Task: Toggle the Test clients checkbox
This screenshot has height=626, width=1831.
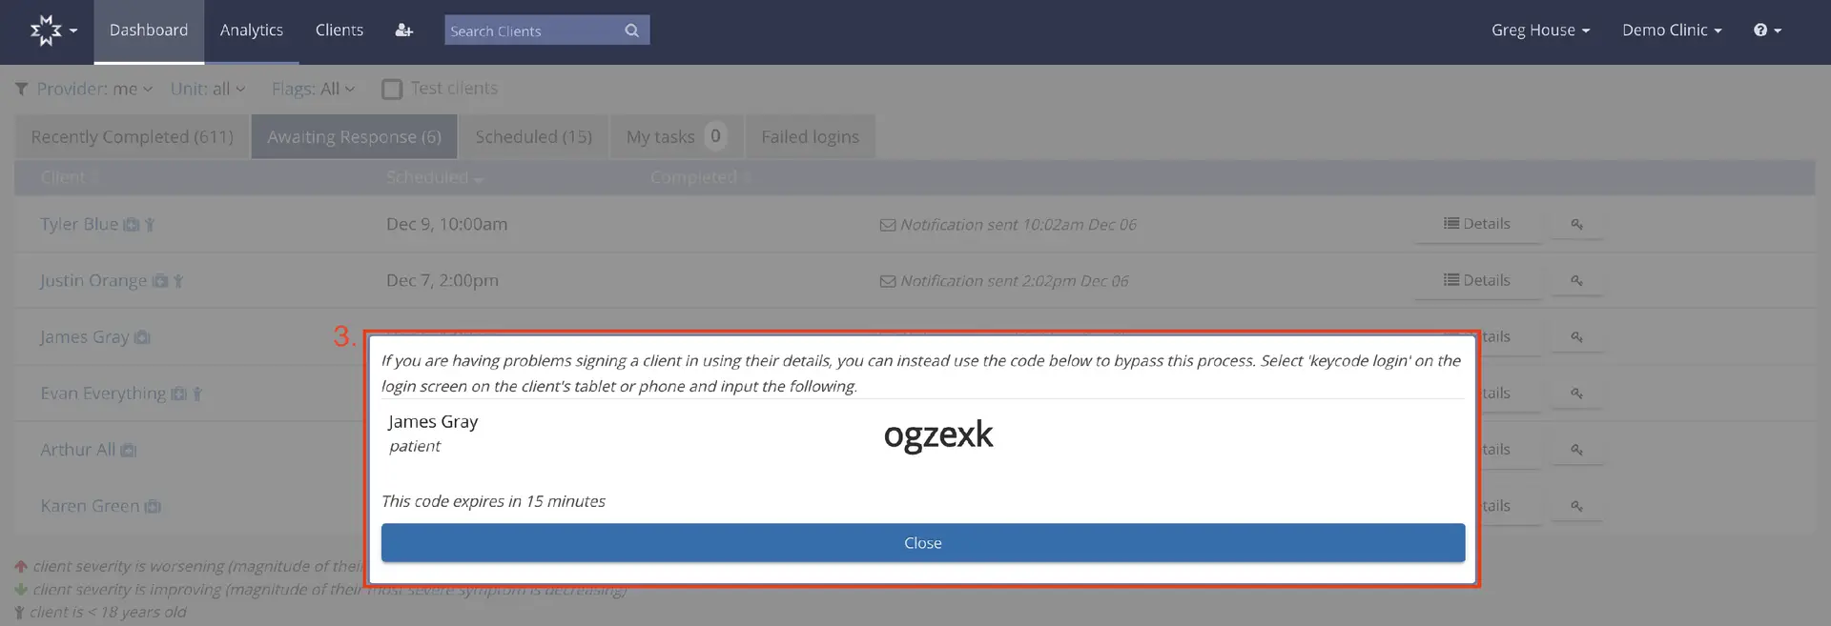Action: 392,90
